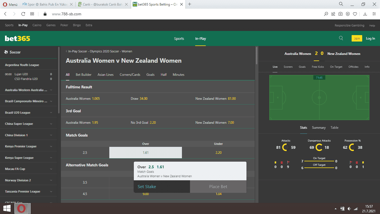Image resolution: width=380 pixels, height=214 pixels.
Task: Click the volume speaker tray icon
Action: coord(349,209)
